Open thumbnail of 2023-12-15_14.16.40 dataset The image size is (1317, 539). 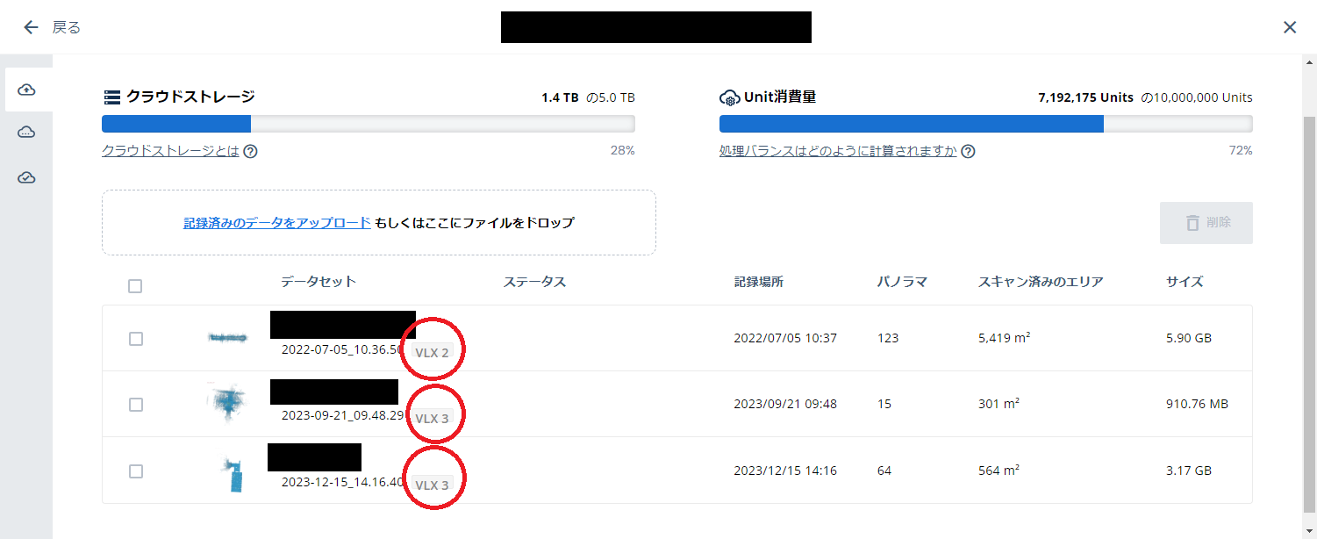233,474
